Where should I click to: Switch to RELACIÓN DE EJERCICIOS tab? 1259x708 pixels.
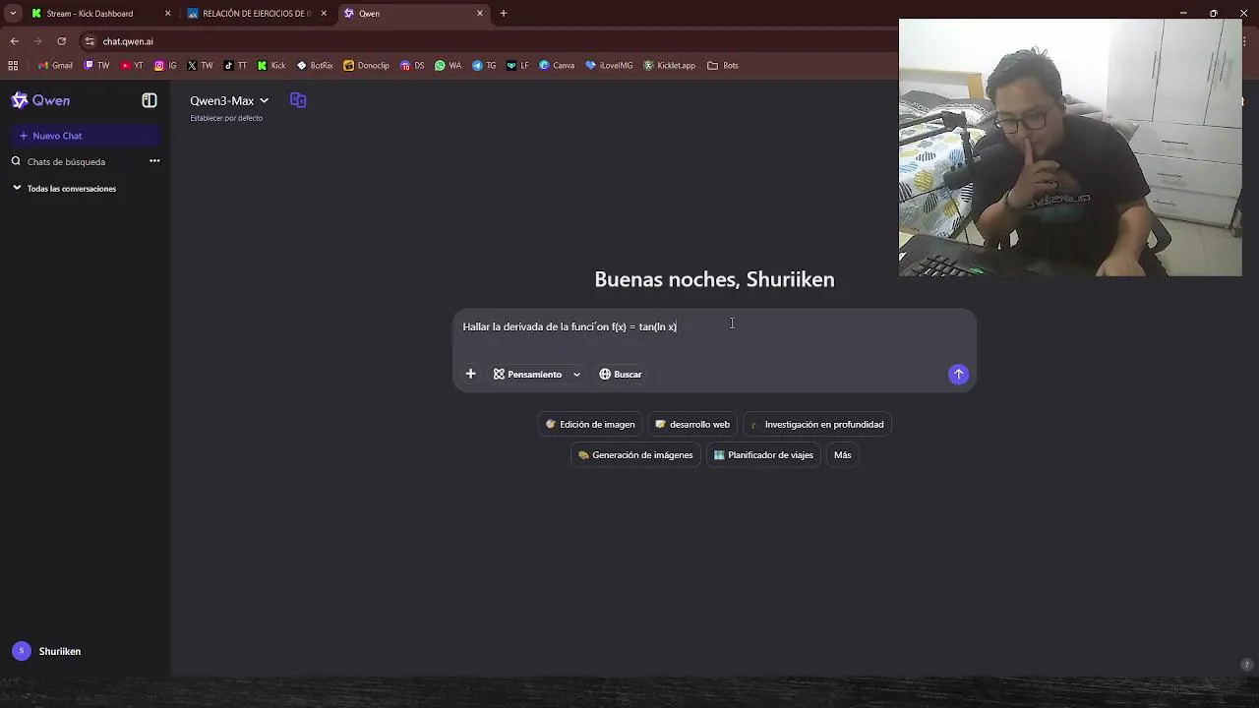[257, 14]
